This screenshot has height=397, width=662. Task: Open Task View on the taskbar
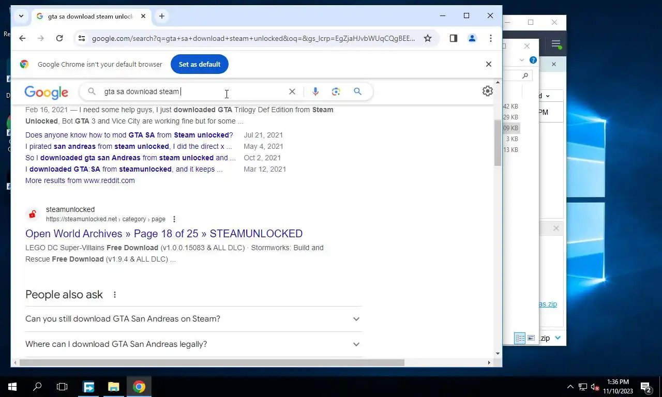(x=62, y=387)
